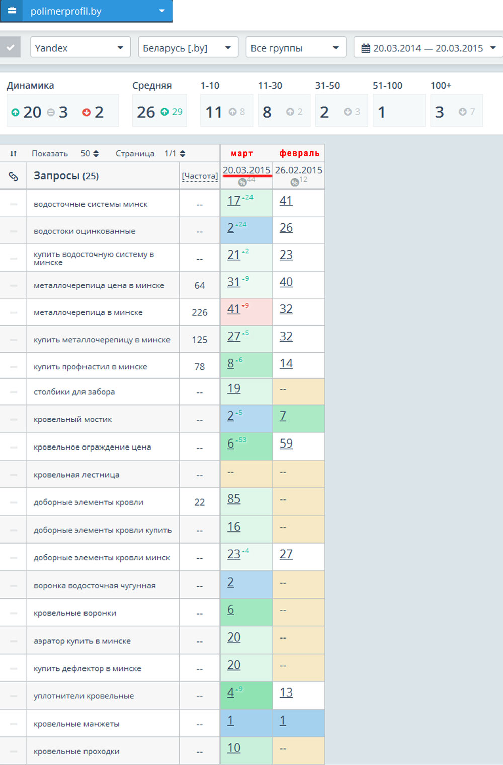This screenshot has width=503, height=765.
Task: Open position 20 for купить дефлектор в минске
Action: click(233, 666)
